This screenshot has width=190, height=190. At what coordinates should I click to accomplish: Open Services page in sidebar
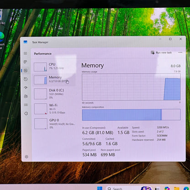(26, 113)
